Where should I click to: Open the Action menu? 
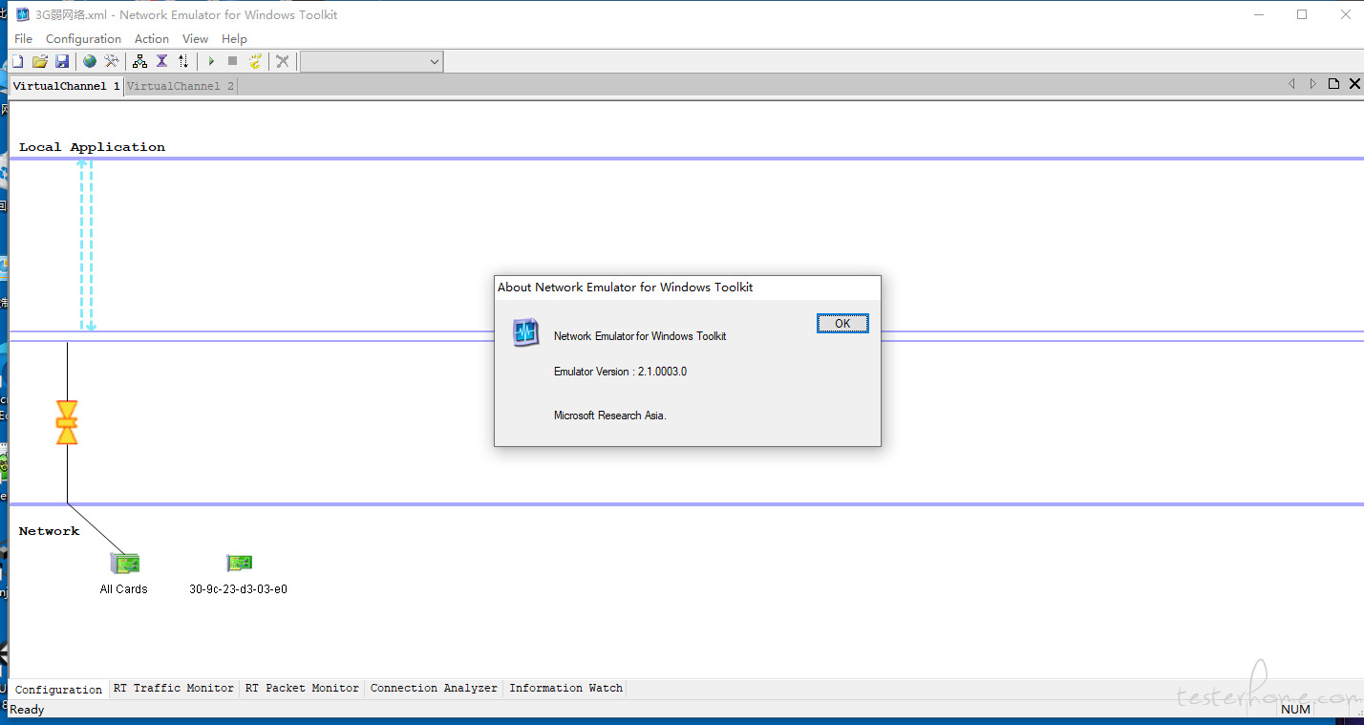152,39
